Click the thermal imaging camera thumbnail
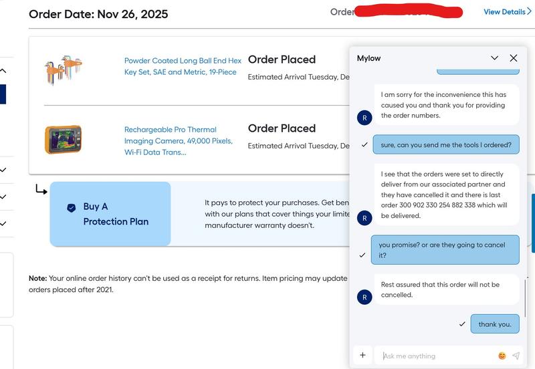 [64, 140]
